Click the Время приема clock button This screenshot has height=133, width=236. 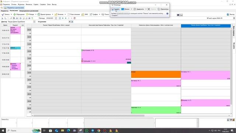pos(44,14)
